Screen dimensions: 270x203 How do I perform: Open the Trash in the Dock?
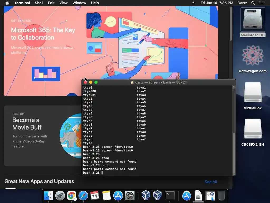click(221, 196)
